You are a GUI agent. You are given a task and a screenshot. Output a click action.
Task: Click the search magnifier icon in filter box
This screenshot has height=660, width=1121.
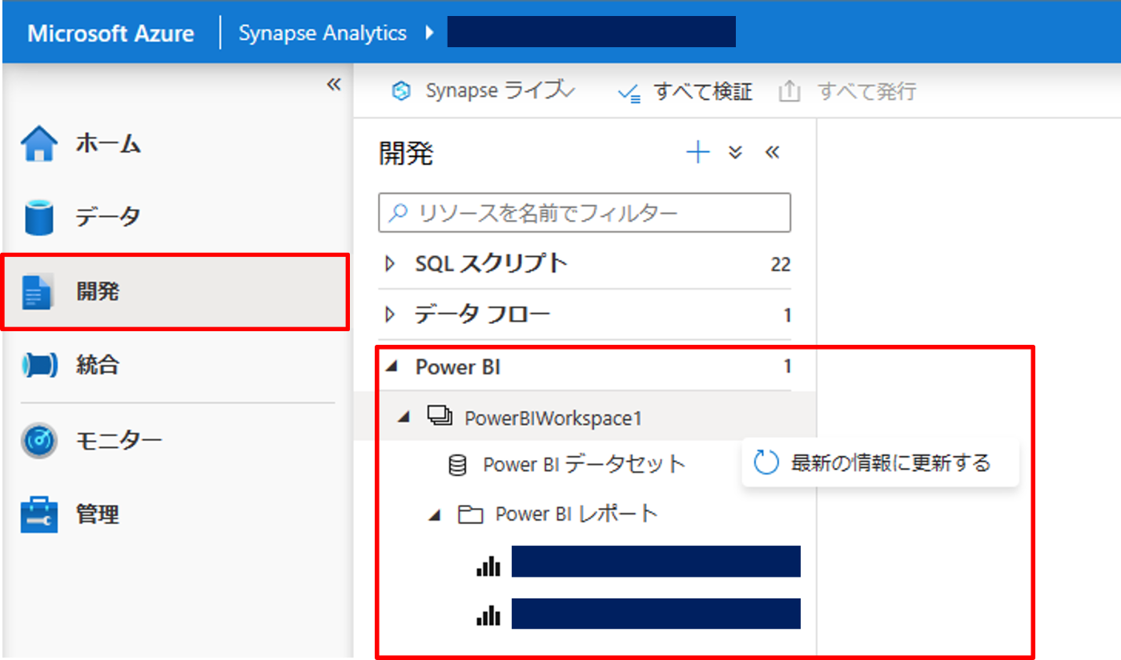pyautogui.click(x=397, y=213)
